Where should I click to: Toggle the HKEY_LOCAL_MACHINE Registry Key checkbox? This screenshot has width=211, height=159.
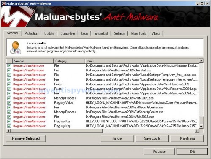[x=9, y=126]
